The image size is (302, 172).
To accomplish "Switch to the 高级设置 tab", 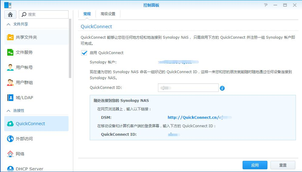I will [x=108, y=14].
